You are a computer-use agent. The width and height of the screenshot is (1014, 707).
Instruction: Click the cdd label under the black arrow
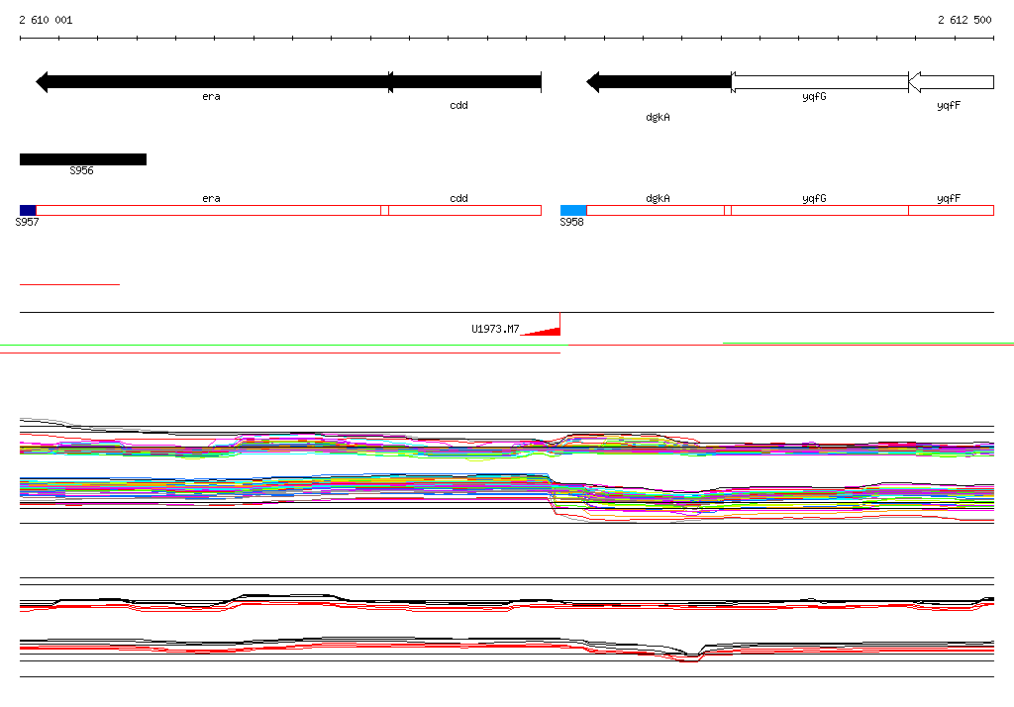point(459,105)
